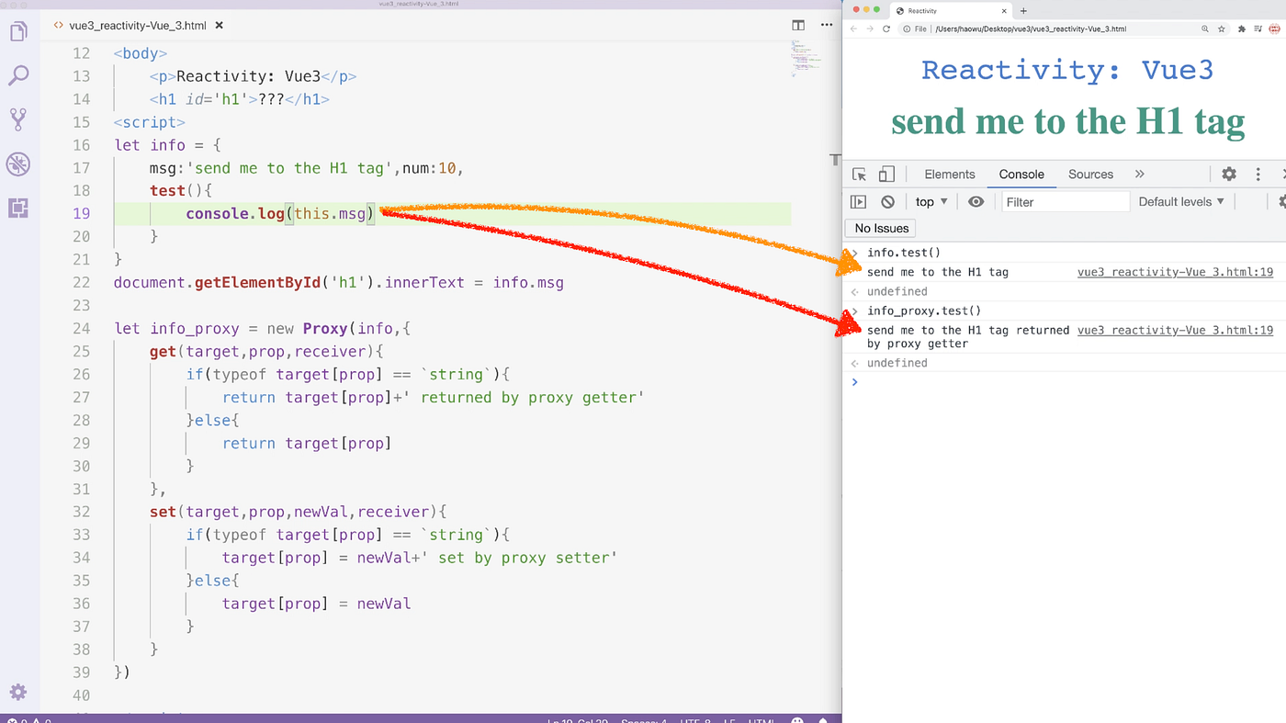Open the Source Control view
1286x723 pixels.
pos(18,119)
